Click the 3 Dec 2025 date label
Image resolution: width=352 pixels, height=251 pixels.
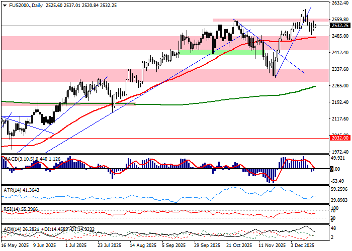(x=303, y=246)
